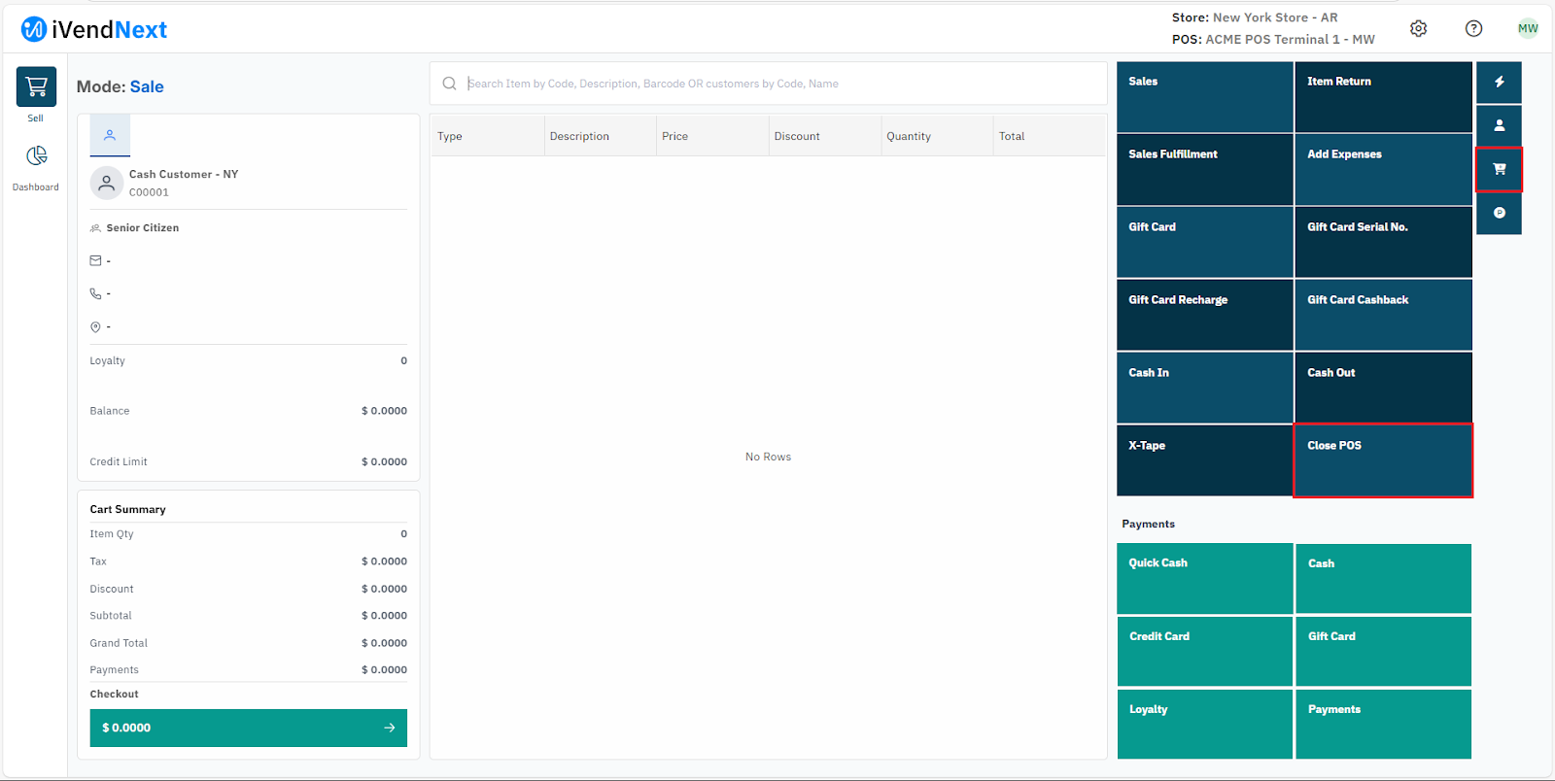Click the iVendNext logo
The width and height of the screenshot is (1555, 781).
coord(94,30)
